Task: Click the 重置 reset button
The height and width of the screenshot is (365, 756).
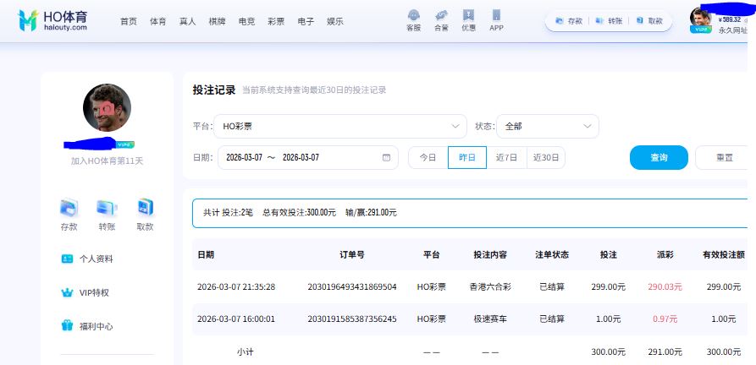Action: click(x=724, y=158)
